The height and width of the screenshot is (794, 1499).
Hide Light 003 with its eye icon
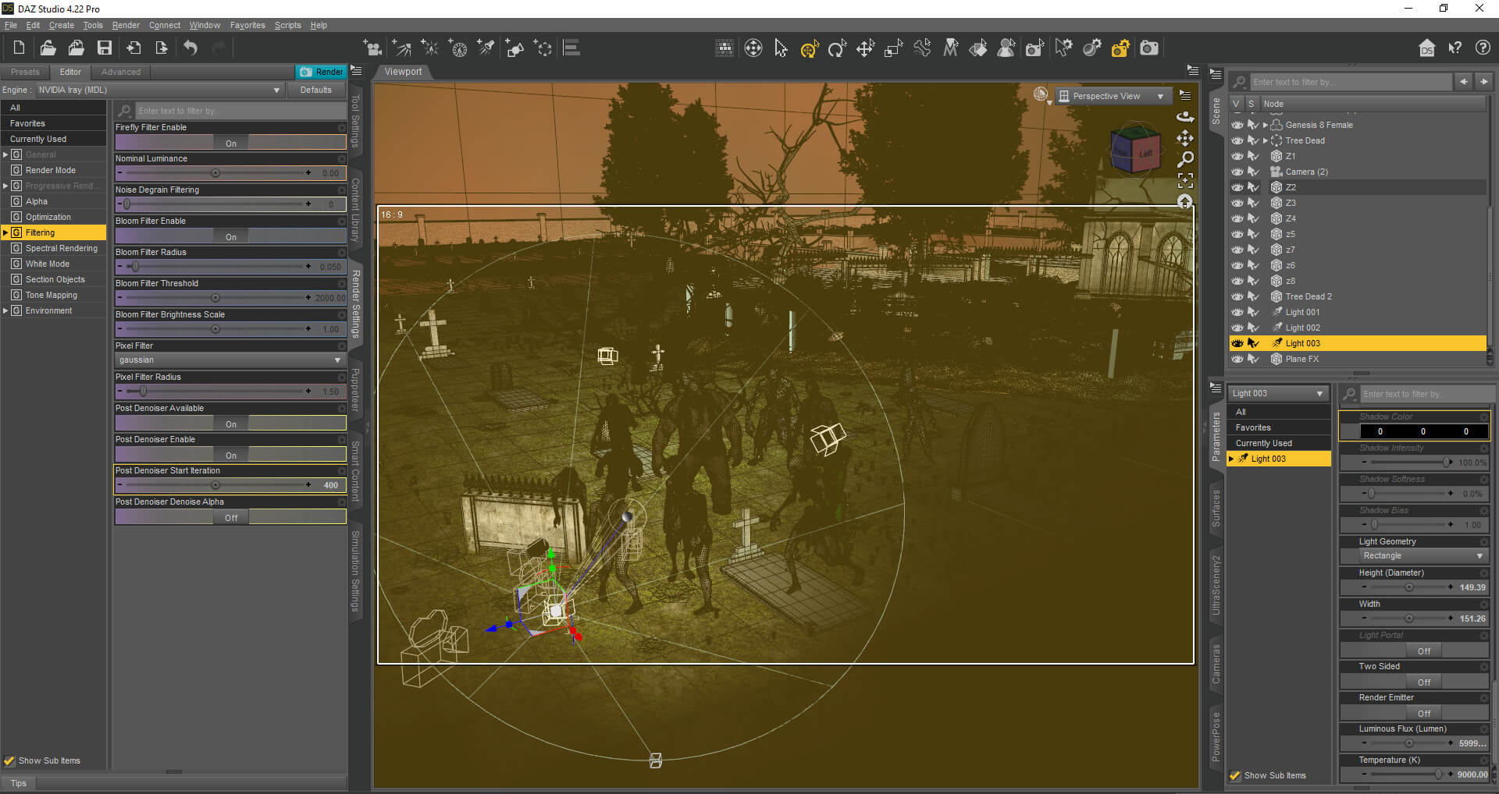click(x=1237, y=343)
